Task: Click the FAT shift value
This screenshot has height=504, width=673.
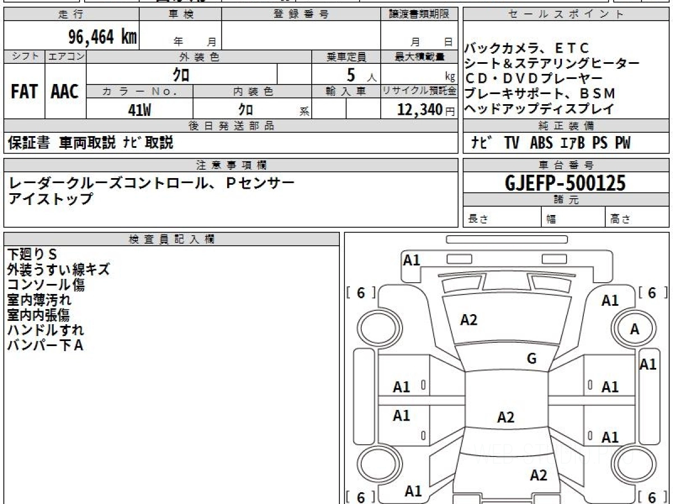Action: [x=24, y=92]
